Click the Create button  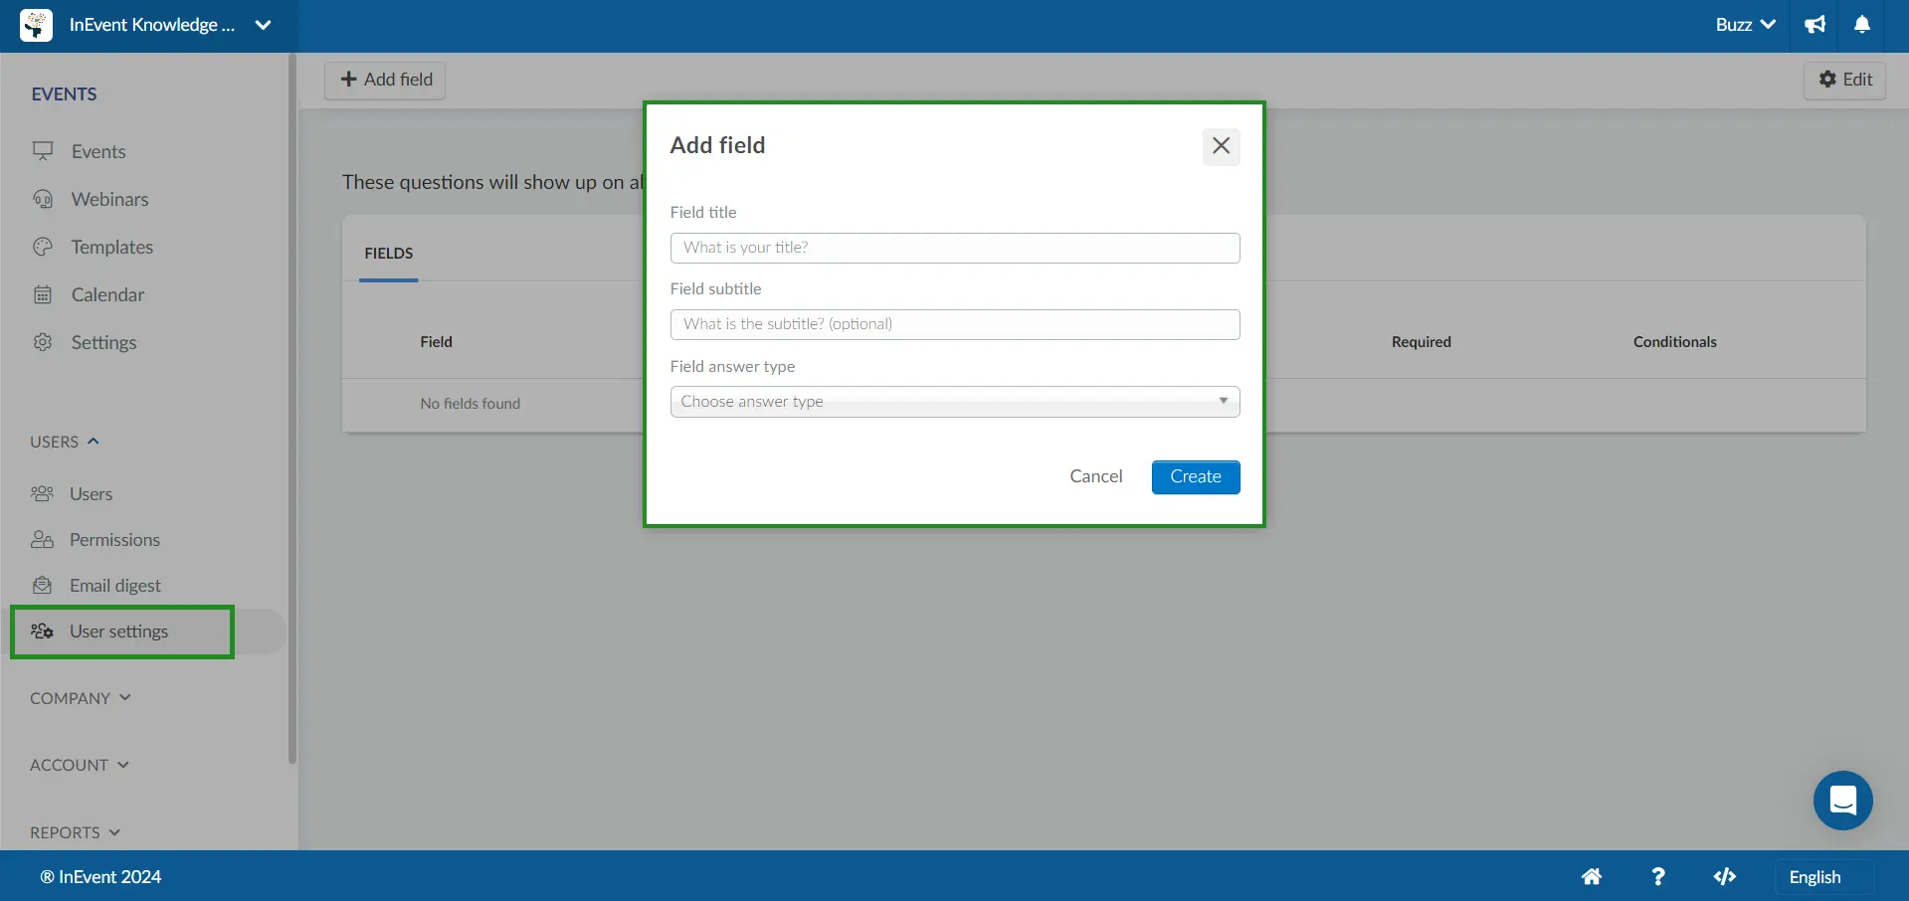click(x=1196, y=477)
